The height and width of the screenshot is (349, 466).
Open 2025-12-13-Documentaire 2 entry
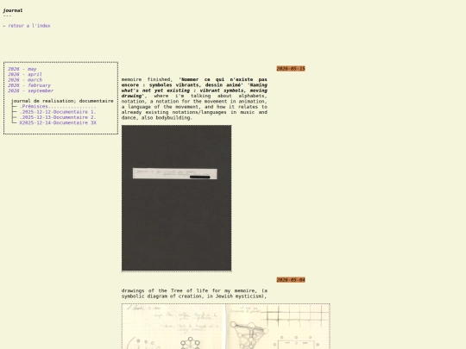tap(58, 117)
